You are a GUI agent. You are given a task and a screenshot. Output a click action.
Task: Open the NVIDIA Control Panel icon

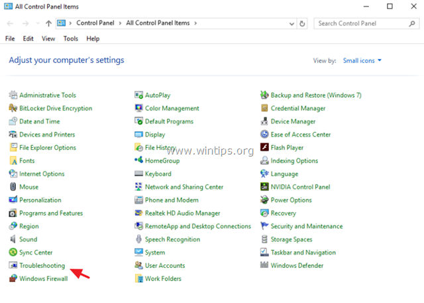click(264, 187)
